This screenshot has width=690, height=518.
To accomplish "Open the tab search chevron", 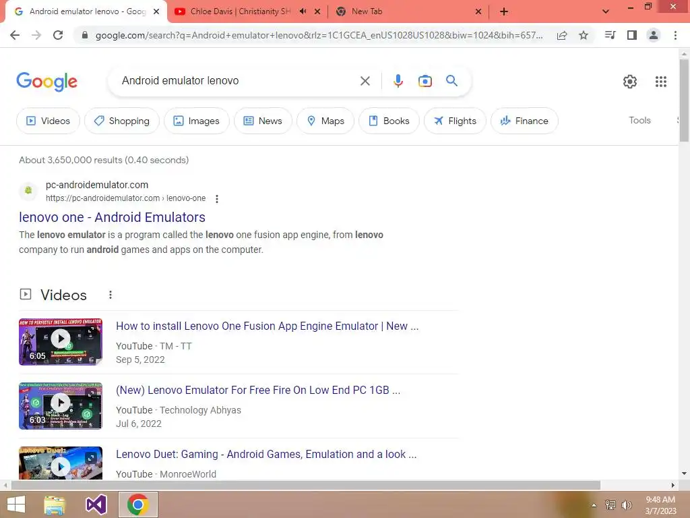I will [606, 11].
